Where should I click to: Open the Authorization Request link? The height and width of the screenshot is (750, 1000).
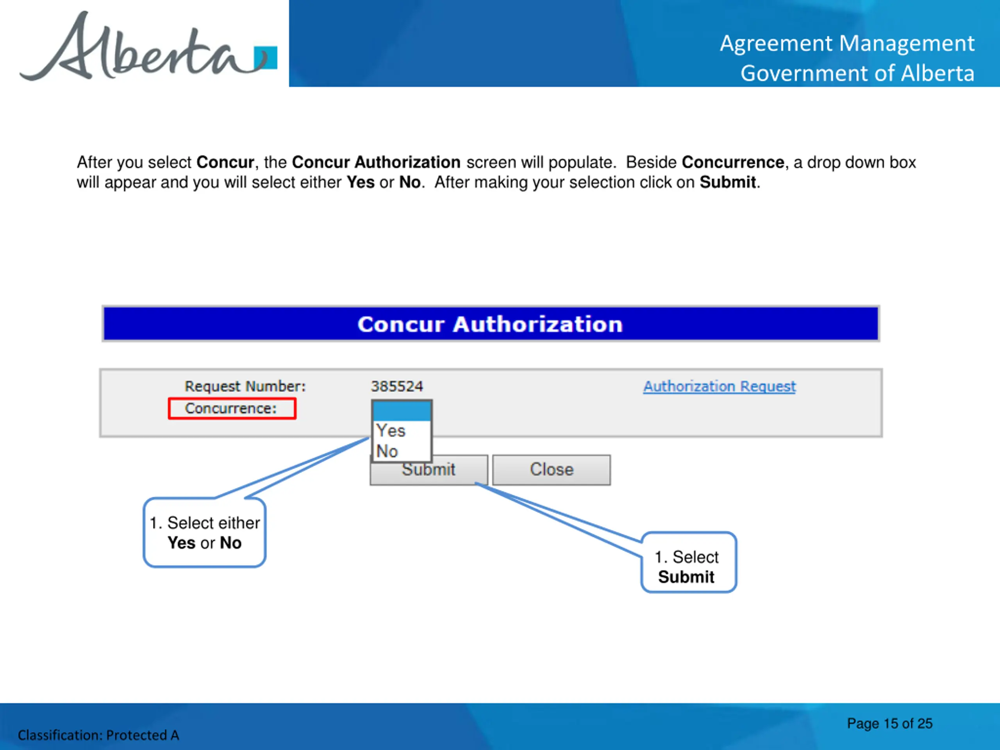point(719,387)
